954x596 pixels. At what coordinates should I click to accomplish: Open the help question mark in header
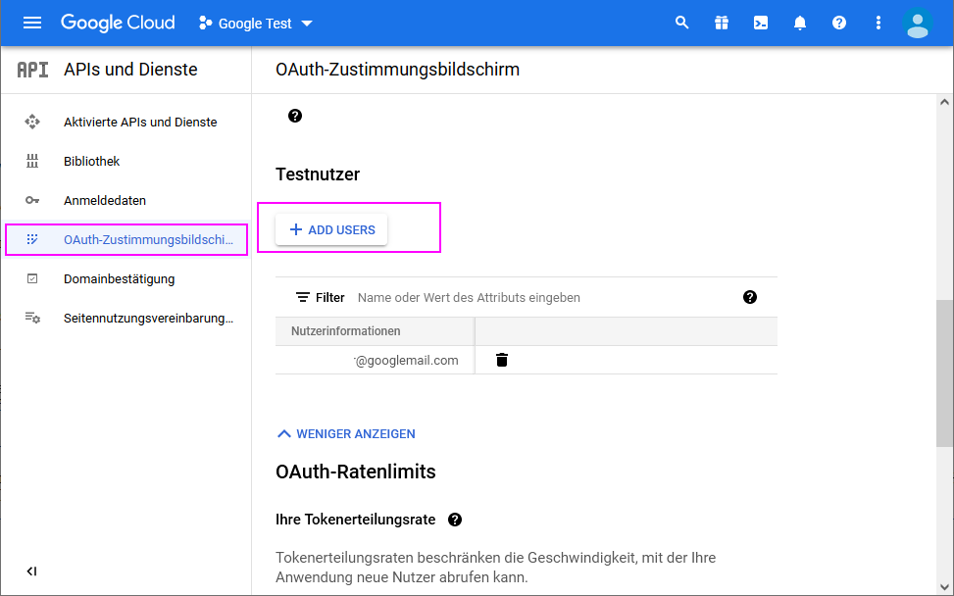[839, 24]
